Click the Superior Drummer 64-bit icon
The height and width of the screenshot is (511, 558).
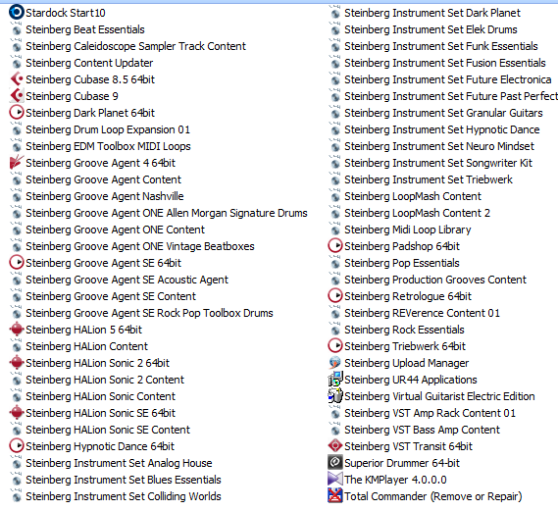pyautogui.click(x=334, y=463)
